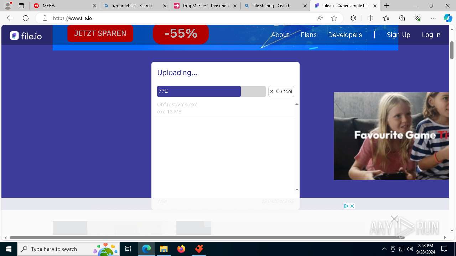
Task: Click the JETZT SPAREN ad button
Action: [100, 33]
